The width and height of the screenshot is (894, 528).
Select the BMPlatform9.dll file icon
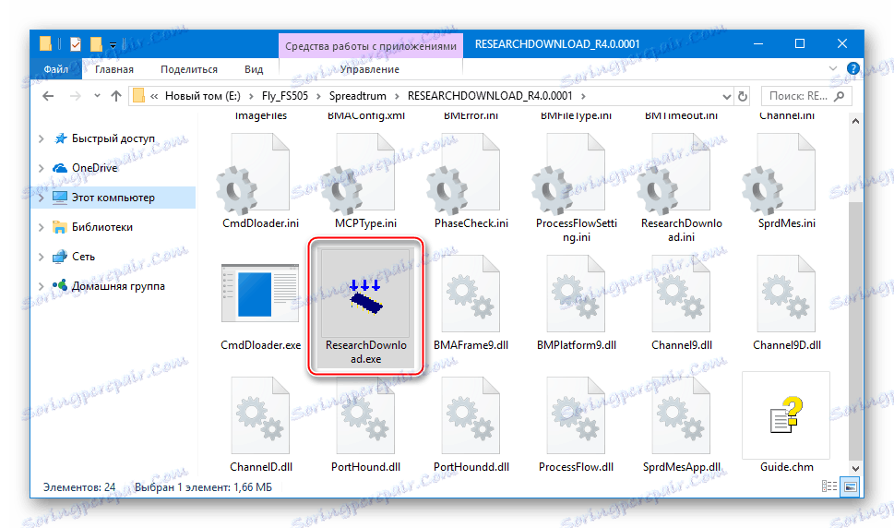(x=576, y=294)
